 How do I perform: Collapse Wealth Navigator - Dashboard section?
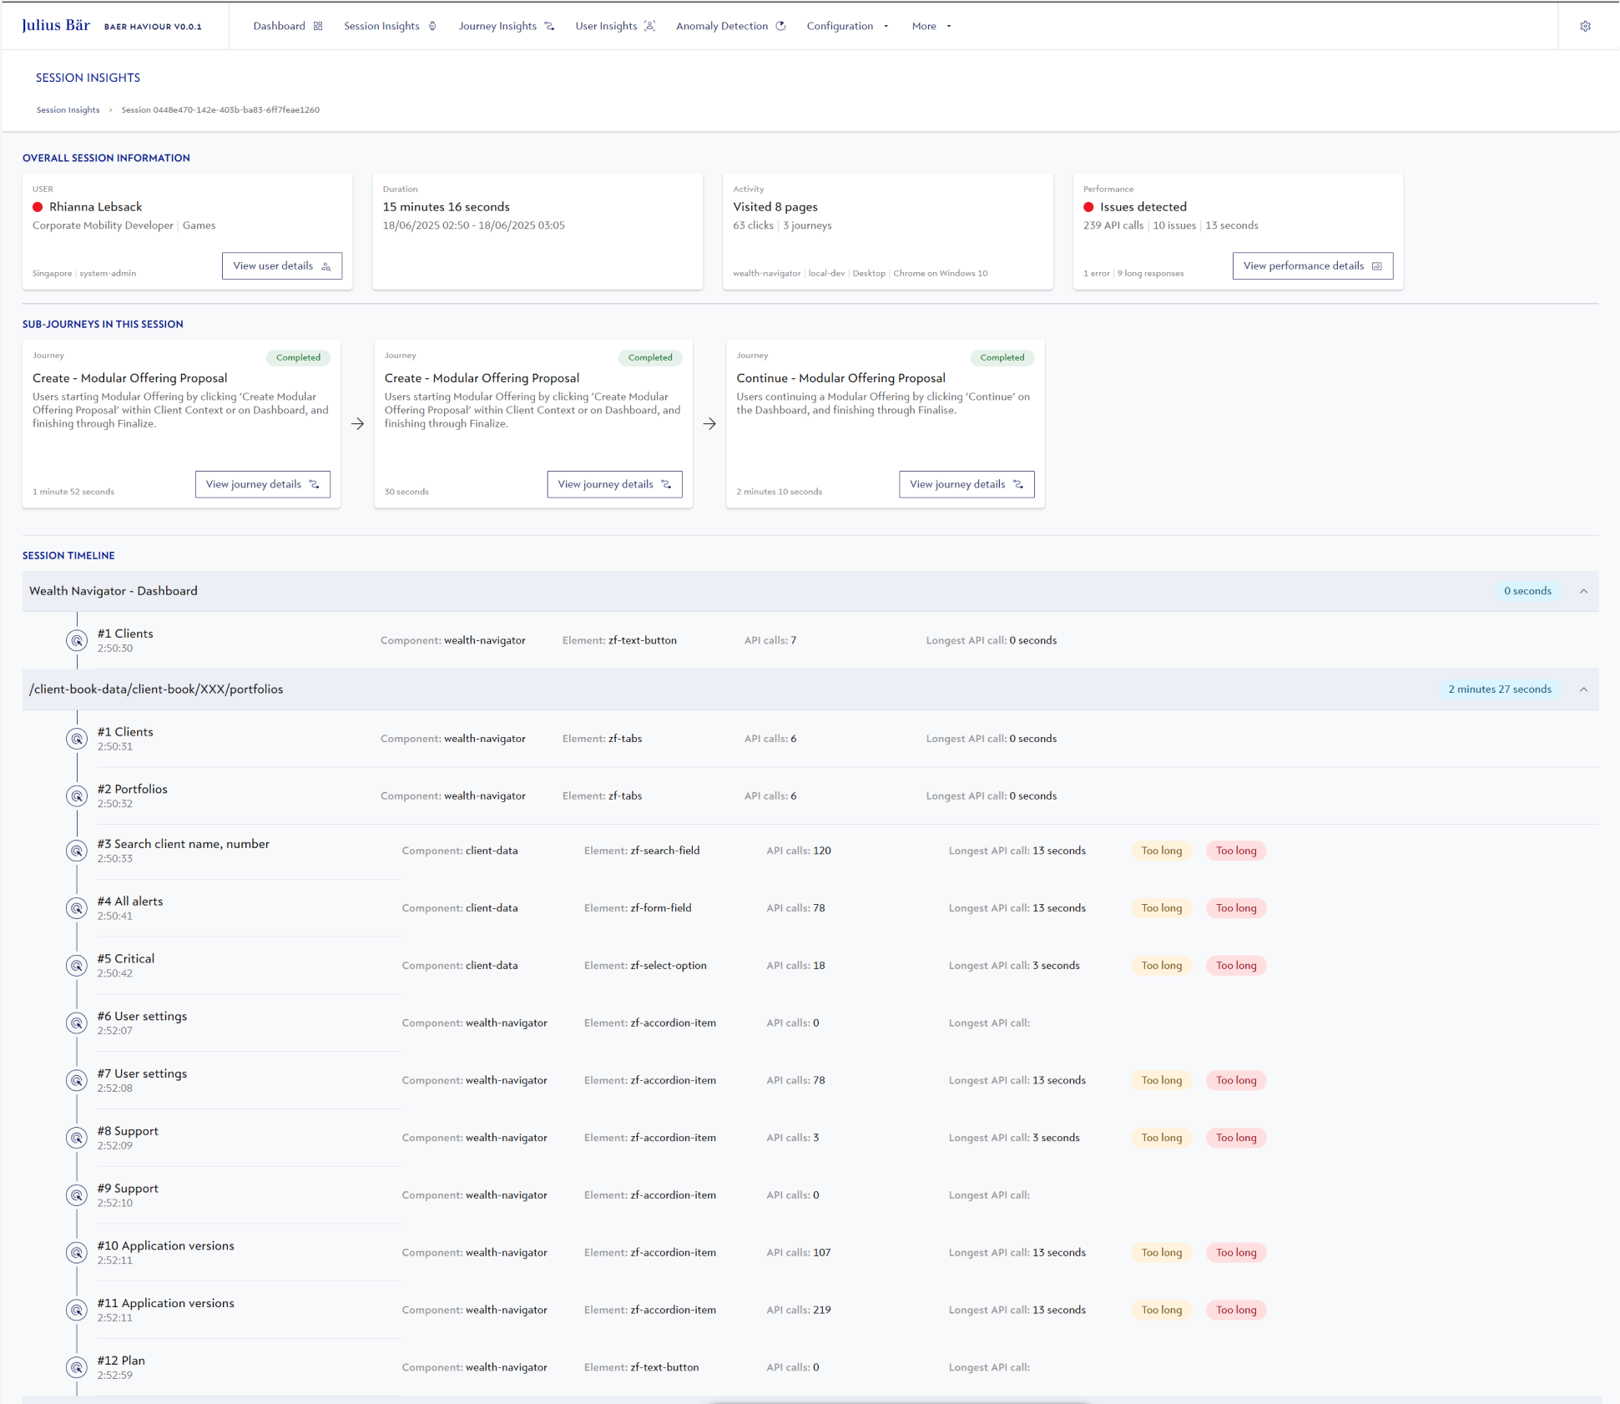(x=1583, y=591)
